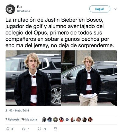Like the tweet with heart icon
Viewport: 122px width, 135px height.
click(39, 129)
